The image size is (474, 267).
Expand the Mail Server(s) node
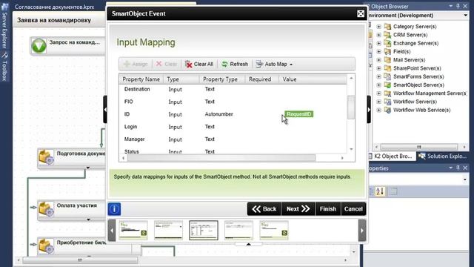coord(378,60)
